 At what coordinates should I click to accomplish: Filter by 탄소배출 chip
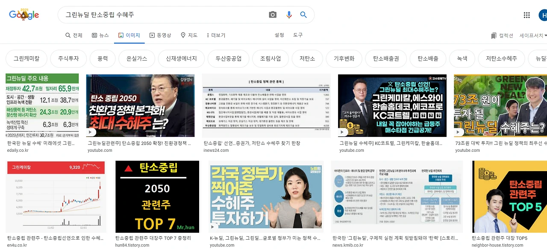428,58
